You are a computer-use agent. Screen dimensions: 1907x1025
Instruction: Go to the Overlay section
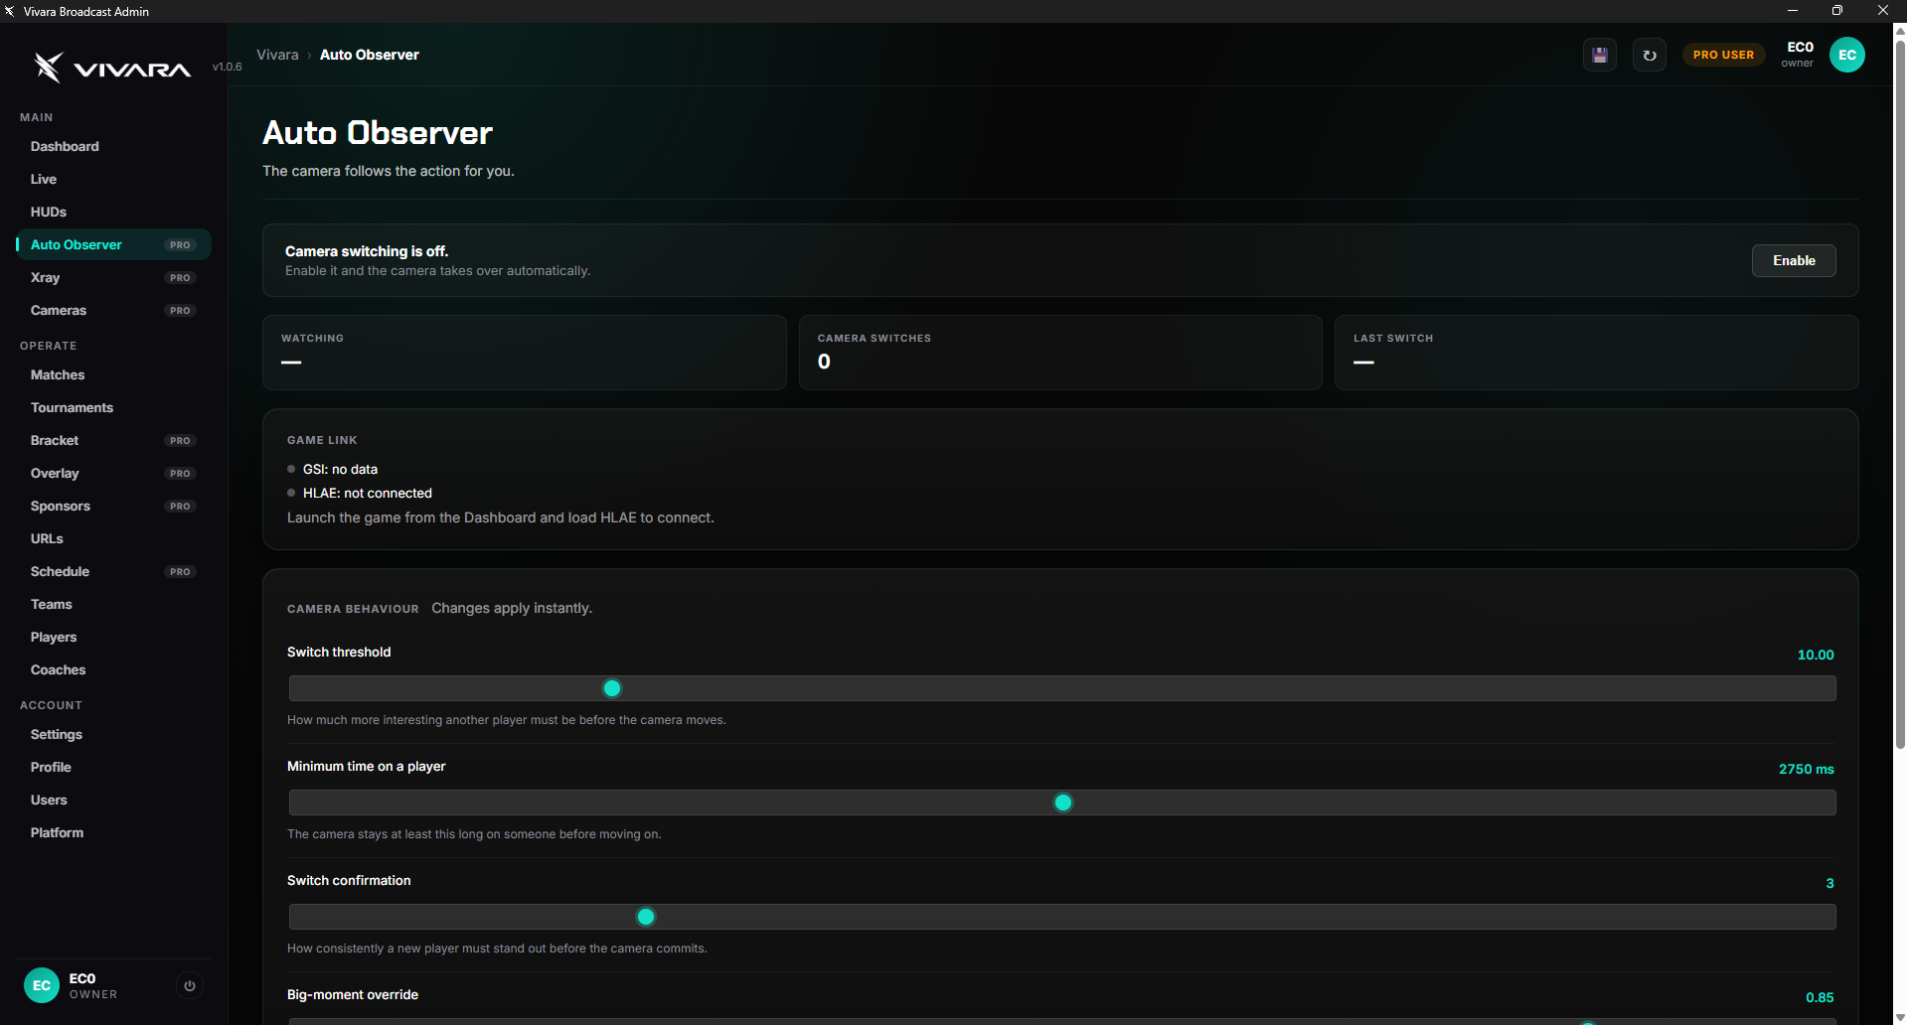[x=114, y=473]
